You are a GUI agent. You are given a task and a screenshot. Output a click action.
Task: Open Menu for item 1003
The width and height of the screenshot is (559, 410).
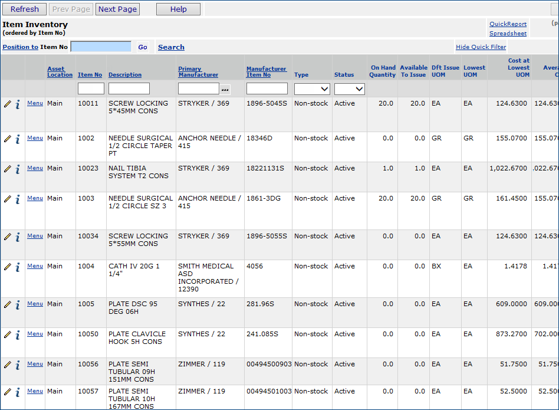[35, 198]
